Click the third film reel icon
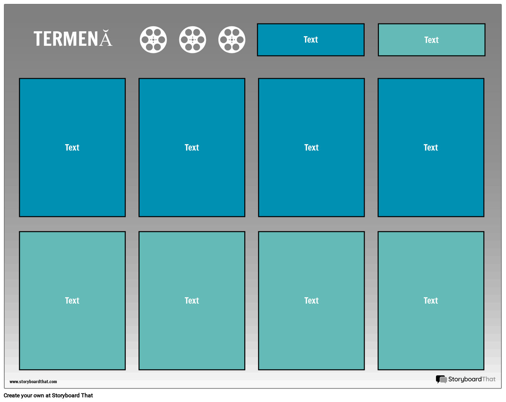This screenshot has height=402, width=506. pos(232,39)
